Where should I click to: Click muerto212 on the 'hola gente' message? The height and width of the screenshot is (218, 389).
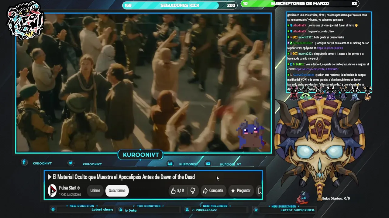tap(305, 37)
